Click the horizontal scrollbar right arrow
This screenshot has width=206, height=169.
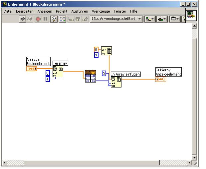tap(189, 163)
